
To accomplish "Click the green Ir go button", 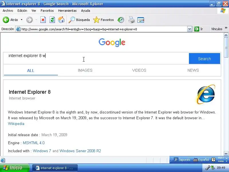I will click(x=198, y=29).
